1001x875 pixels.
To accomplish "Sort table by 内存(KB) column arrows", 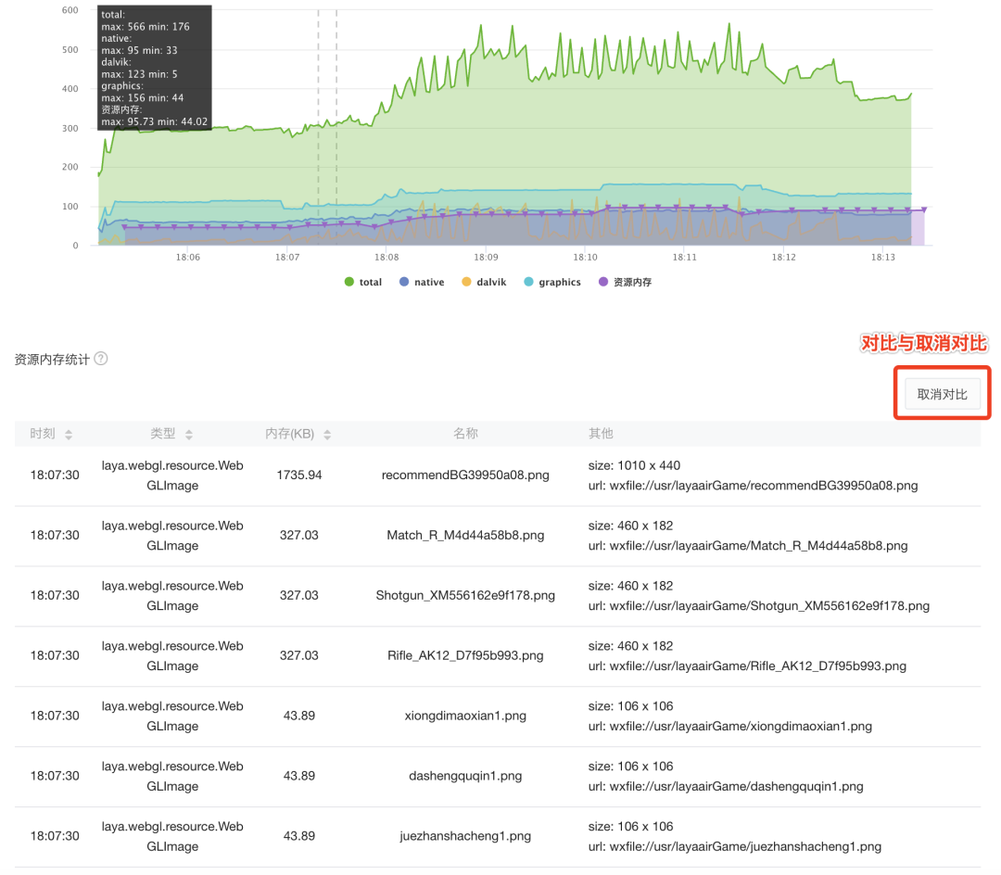I will click(x=327, y=435).
